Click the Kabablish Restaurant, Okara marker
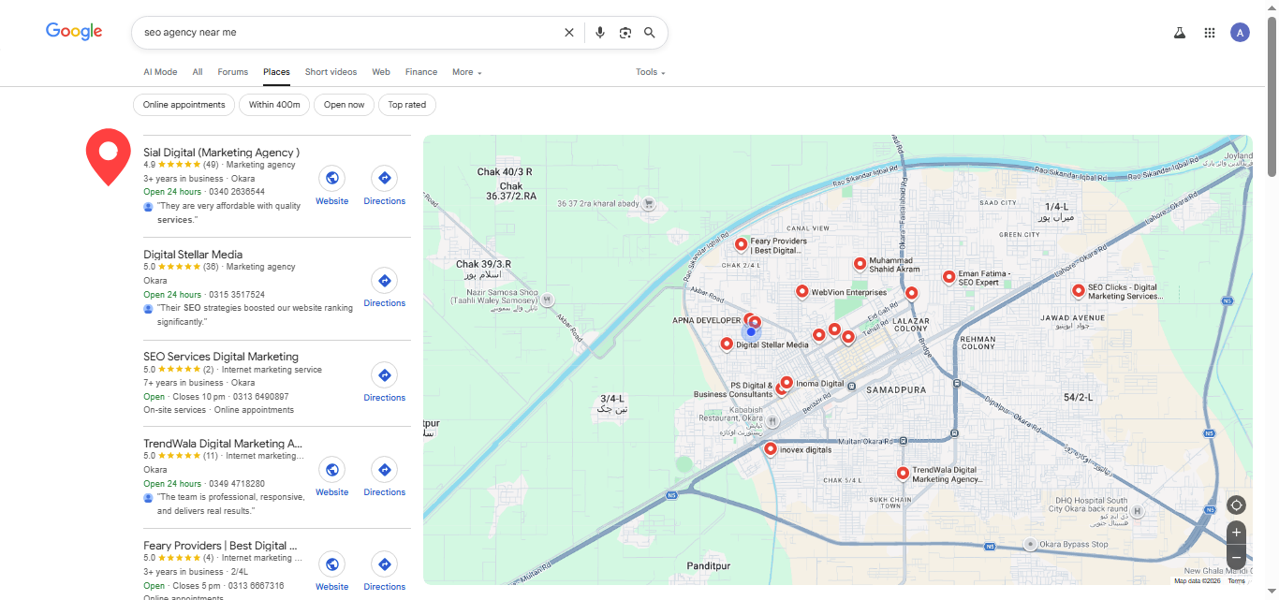1279x600 pixels. [x=772, y=421]
